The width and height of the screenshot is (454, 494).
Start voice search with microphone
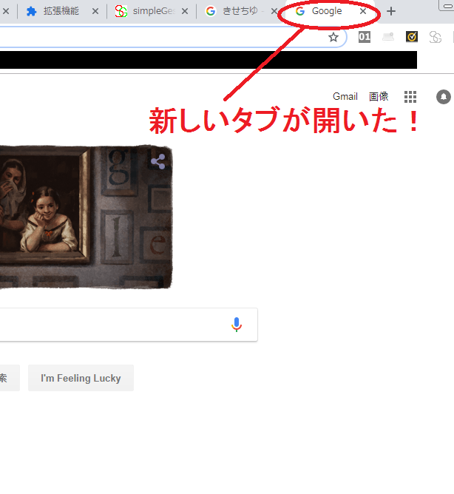click(237, 325)
